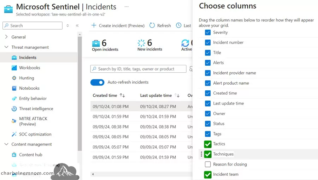Uncheck the Created time column checkbox
Screen dimensions: 318x180
[x=208, y=93]
